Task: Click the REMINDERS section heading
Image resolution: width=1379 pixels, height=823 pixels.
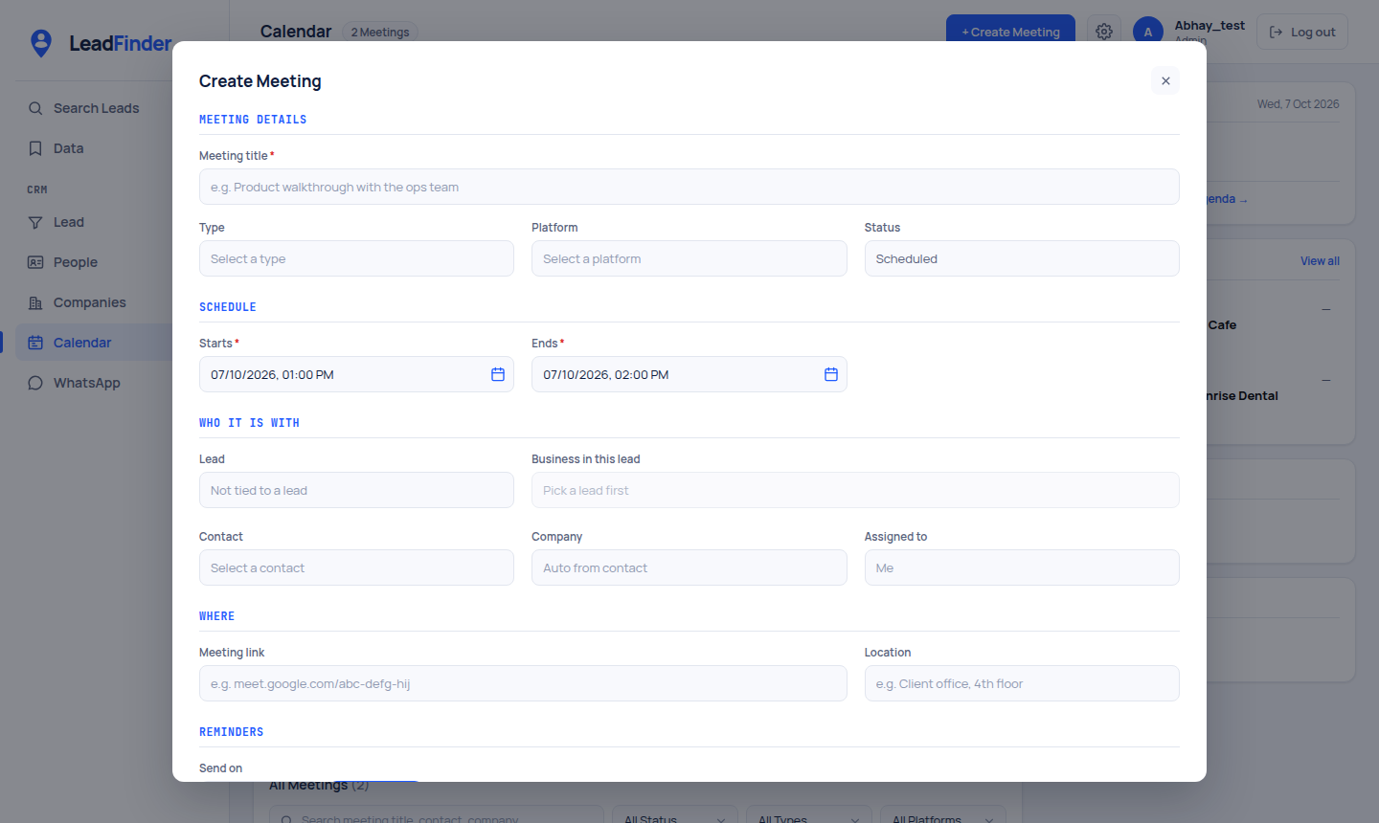Action: pos(231,732)
